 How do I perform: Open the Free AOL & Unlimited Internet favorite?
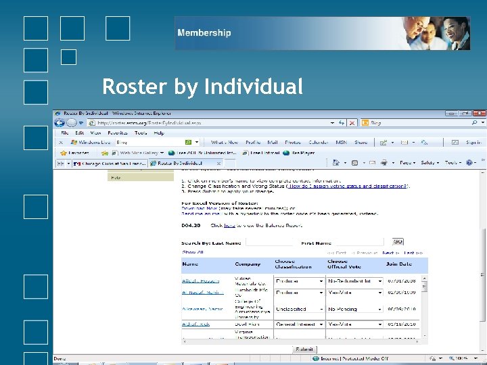click(x=202, y=153)
